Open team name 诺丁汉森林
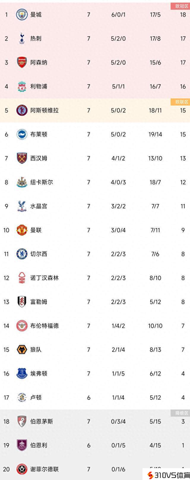The image size is (190, 480). click(45, 278)
